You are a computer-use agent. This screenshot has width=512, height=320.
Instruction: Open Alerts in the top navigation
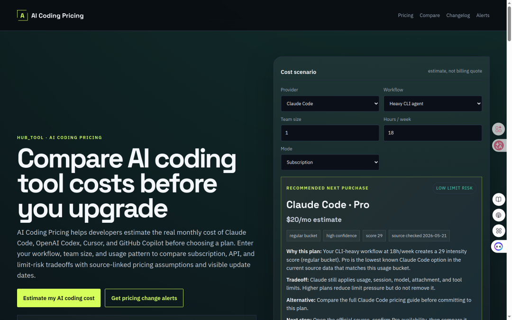tap(483, 15)
